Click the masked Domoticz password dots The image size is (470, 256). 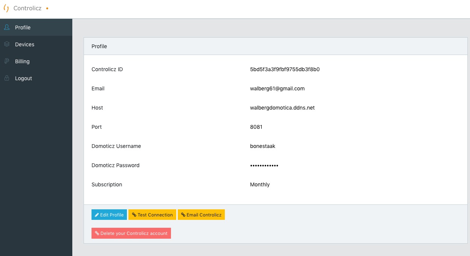pos(264,165)
